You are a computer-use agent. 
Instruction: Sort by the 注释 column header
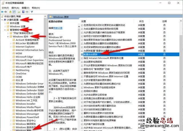point(164,21)
